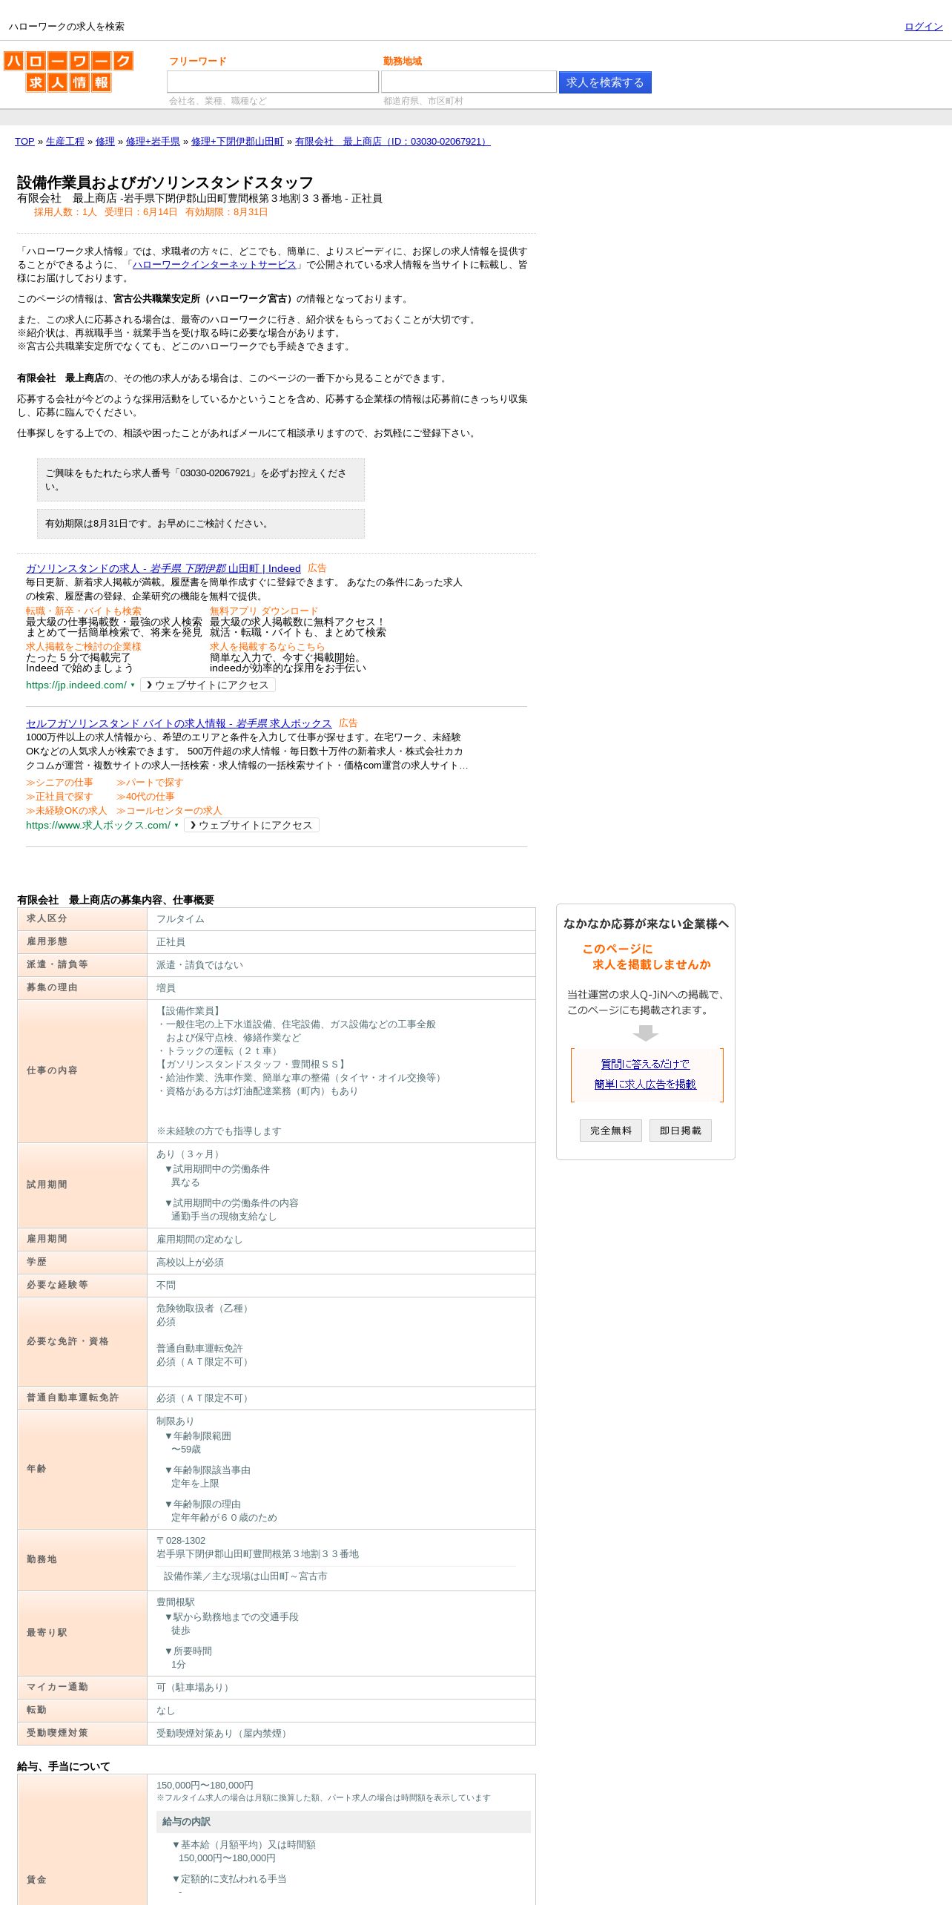Open ハローワークインターネットサービス link

click(214, 265)
